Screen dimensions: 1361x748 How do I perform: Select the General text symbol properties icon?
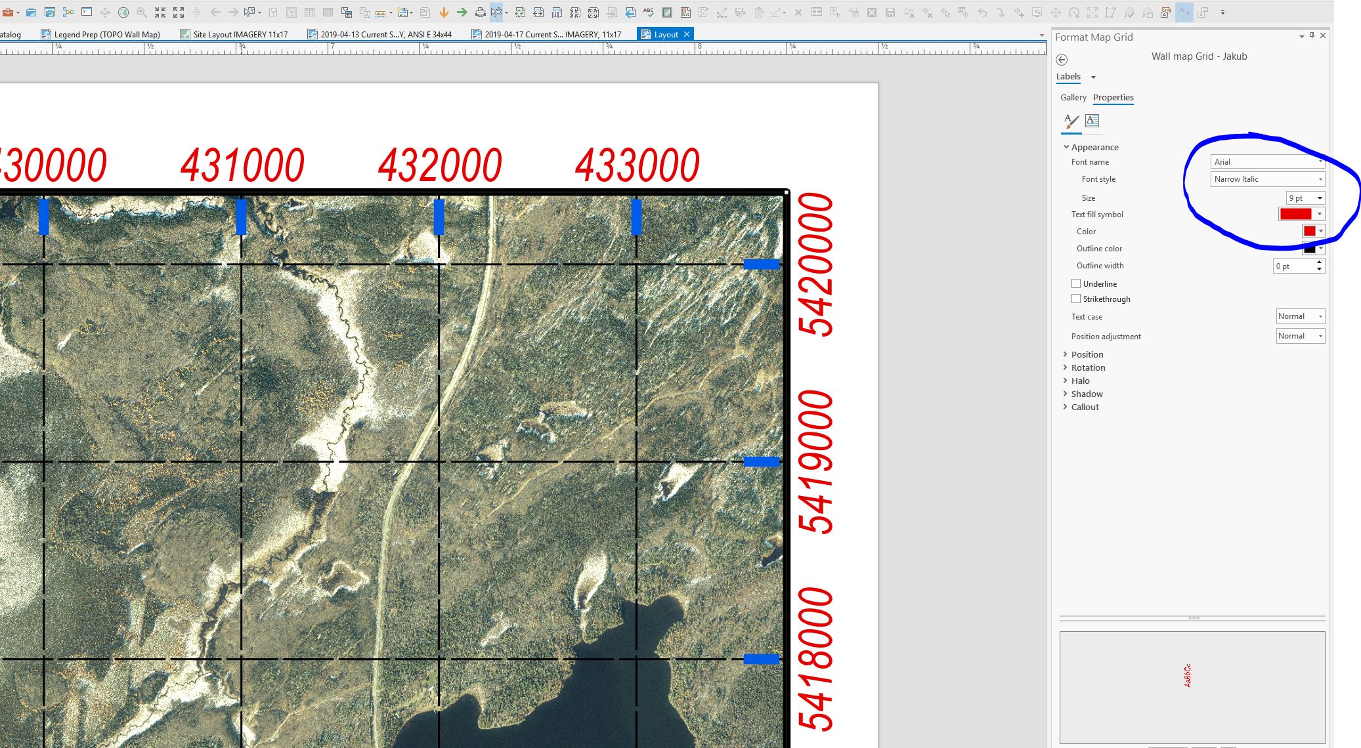point(1092,121)
